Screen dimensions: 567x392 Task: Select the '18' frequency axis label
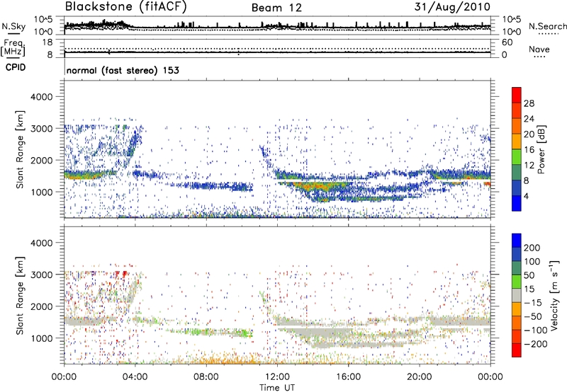click(47, 42)
